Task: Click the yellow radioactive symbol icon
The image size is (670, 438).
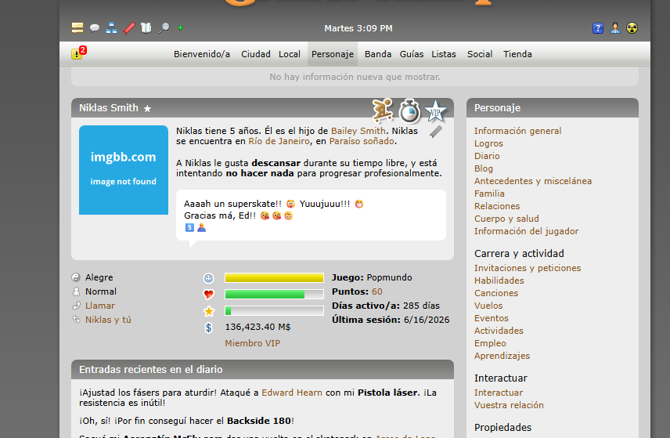Action: pyautogui.click(x=632, y=28)
